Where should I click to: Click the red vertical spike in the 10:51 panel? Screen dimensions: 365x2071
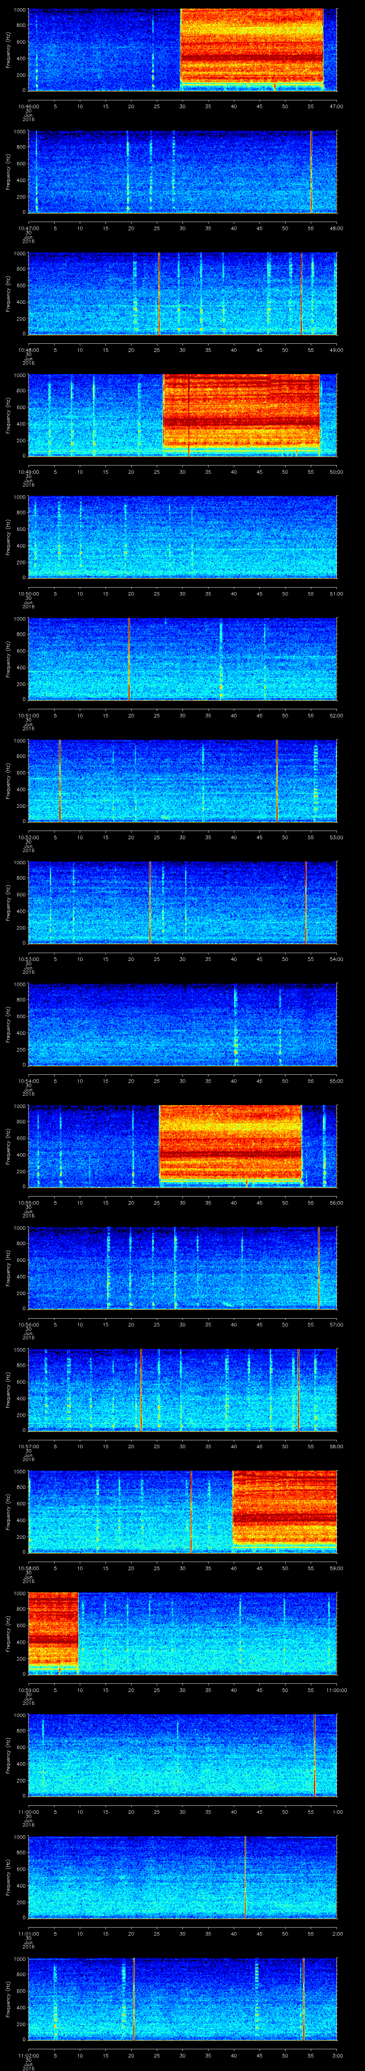tap(128, 659)
